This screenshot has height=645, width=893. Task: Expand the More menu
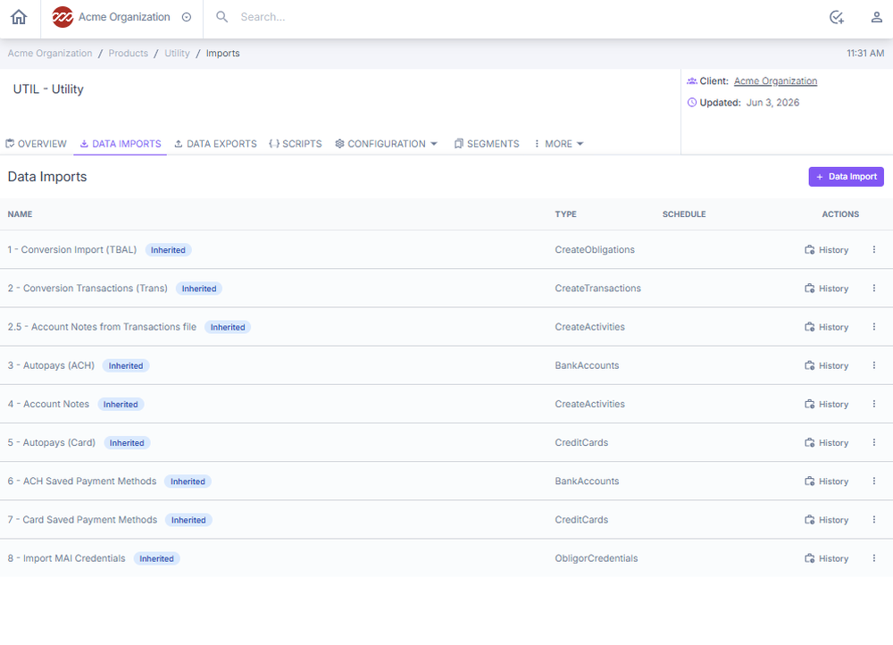pyautogui.click(x=558, y=144)
